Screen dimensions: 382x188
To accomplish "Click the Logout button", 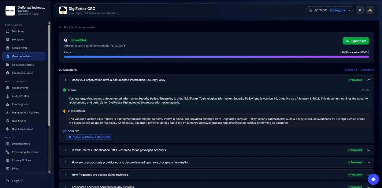I will [14, 181].
